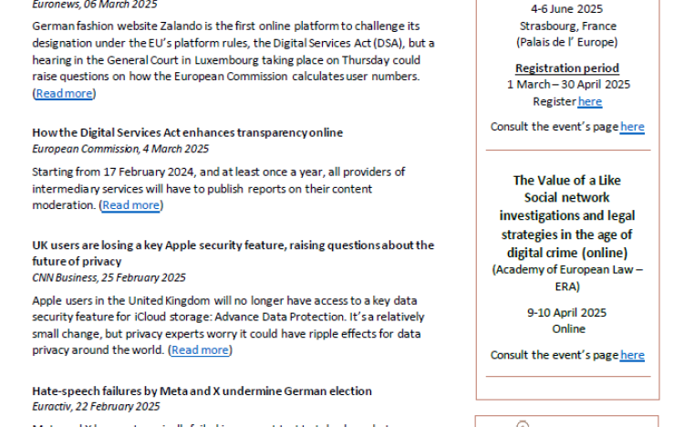The width and height of the screenshot is (684, 427).
Task: Click 'The Value of a Like' event title
Action: tap(566, 181)
